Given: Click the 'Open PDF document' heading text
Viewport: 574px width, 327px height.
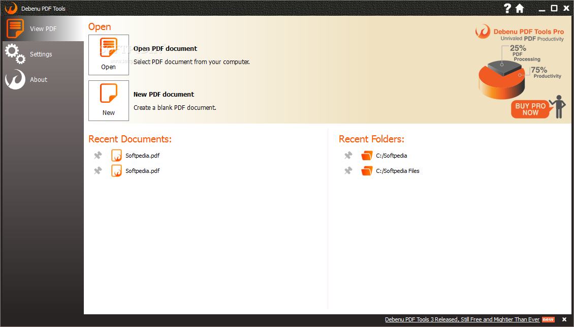Looking at the screenshot, I should 165,48.
